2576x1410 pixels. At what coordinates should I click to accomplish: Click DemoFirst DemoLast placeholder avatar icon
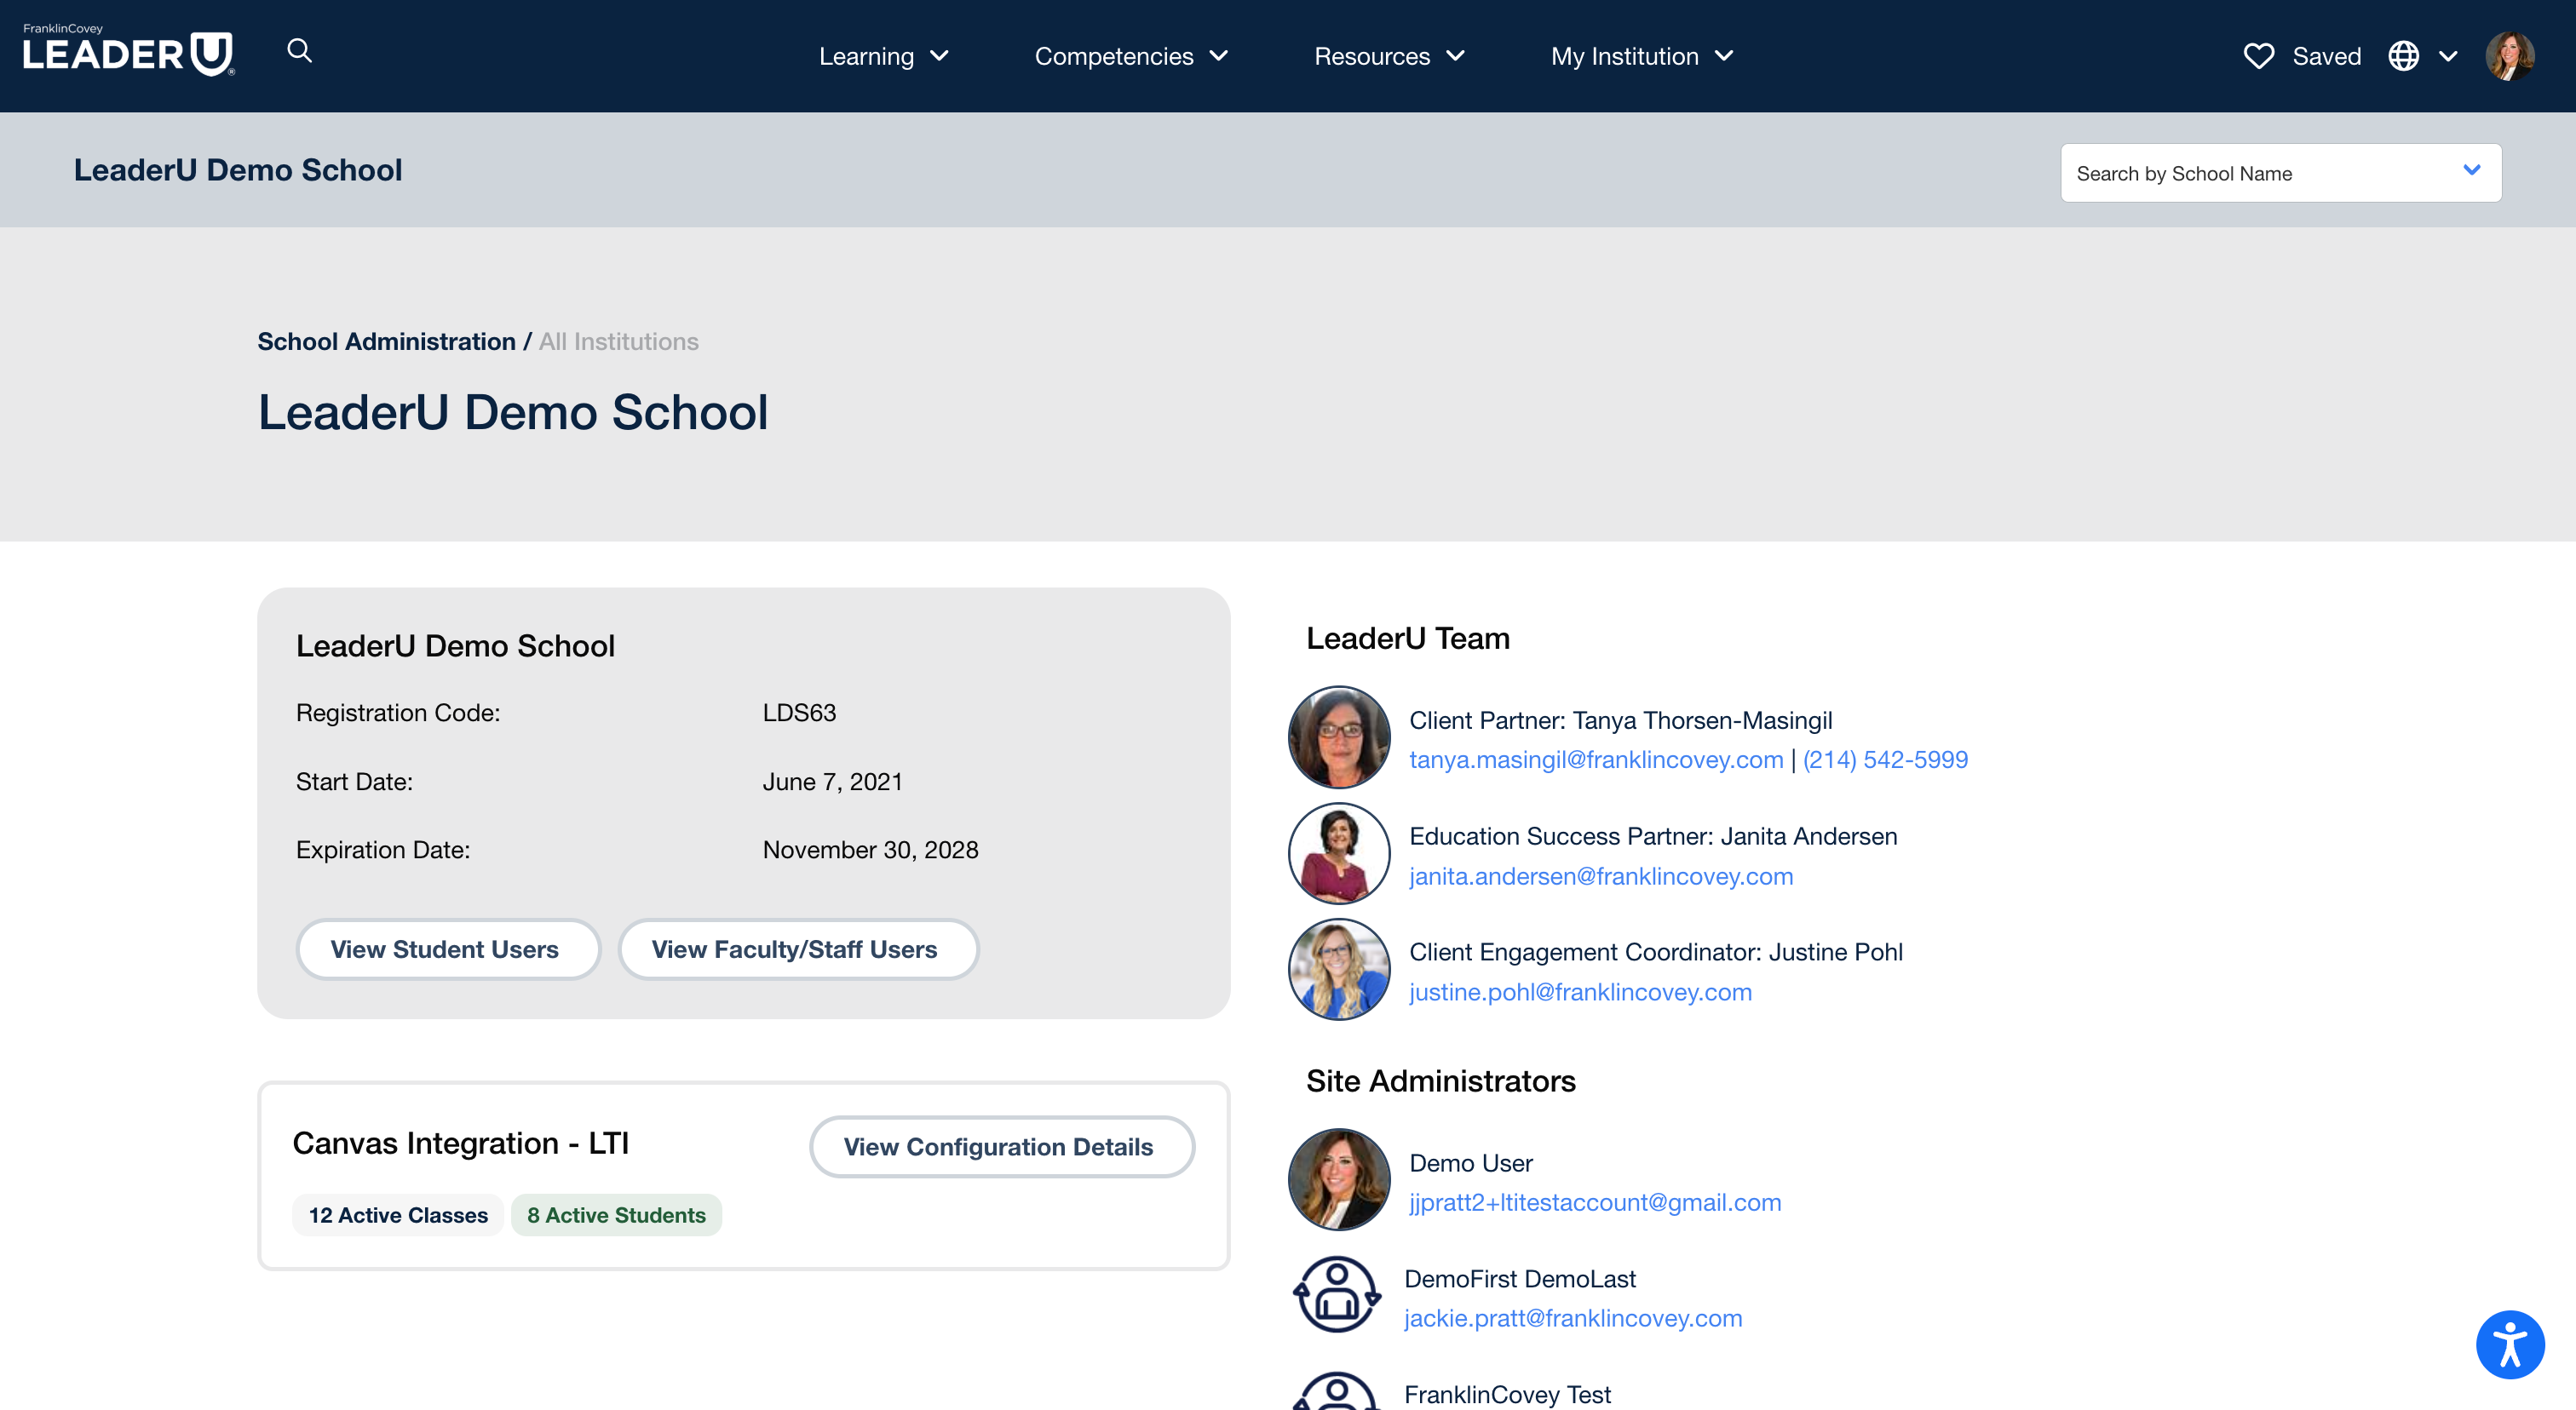1337,1294
